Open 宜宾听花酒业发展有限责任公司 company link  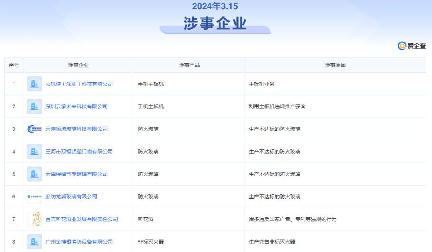82,219
